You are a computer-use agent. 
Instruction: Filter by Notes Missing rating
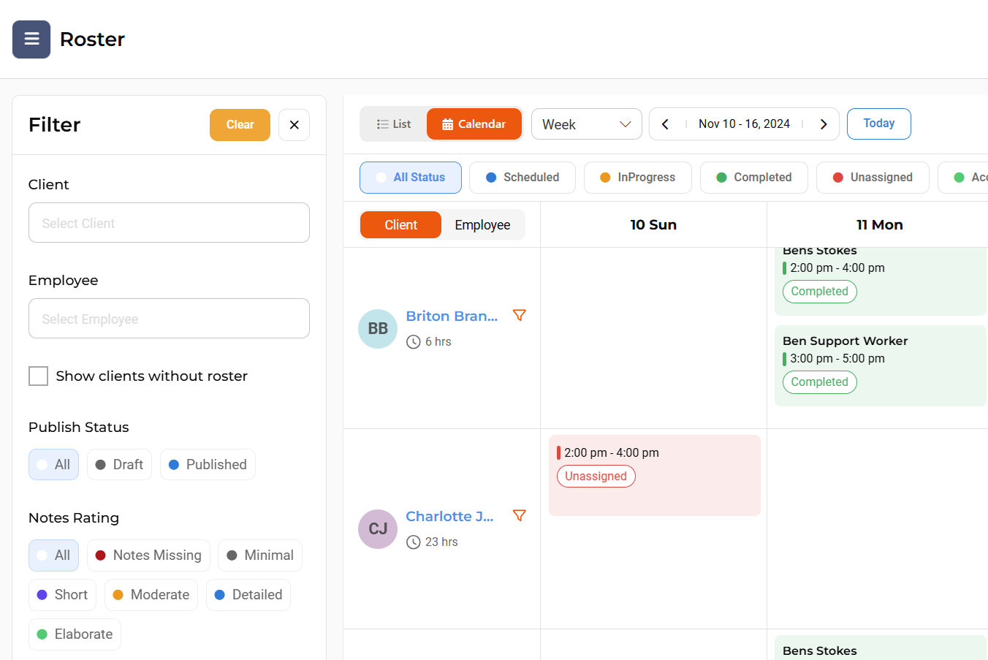point(148,555)
